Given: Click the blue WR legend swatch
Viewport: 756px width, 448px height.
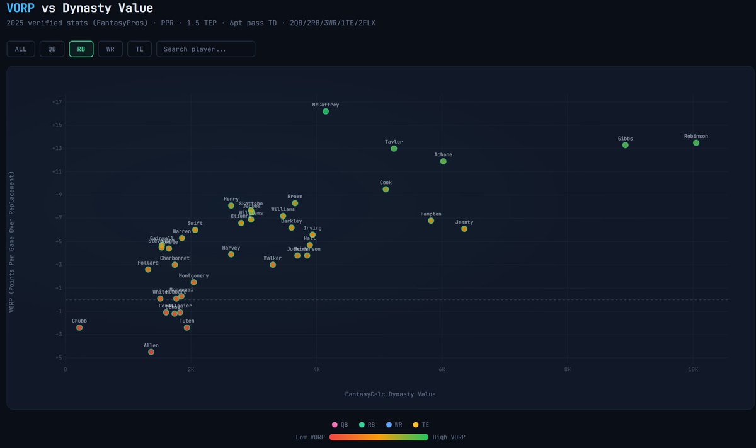Looking at the screenshot, I should 389,425.
